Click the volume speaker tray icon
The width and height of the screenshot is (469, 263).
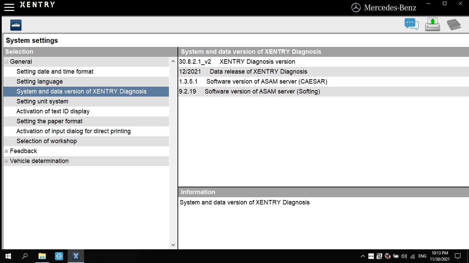(404, 256)
